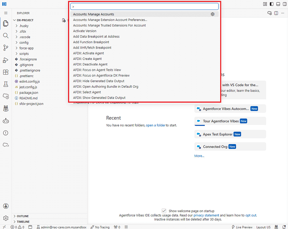Select AFDX: Show Generated Data Output command
This screenshot has height=229, width=288.
pyautogui.click(x=144, y=98)
